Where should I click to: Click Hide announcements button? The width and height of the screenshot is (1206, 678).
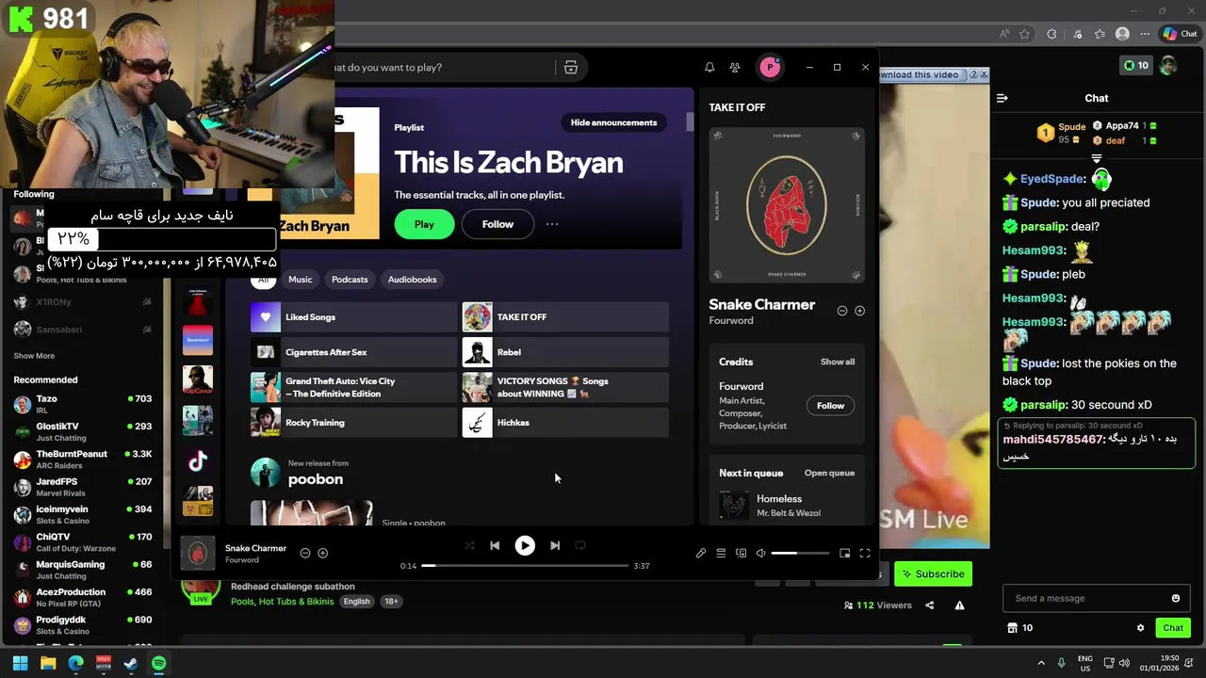[613, 122]
